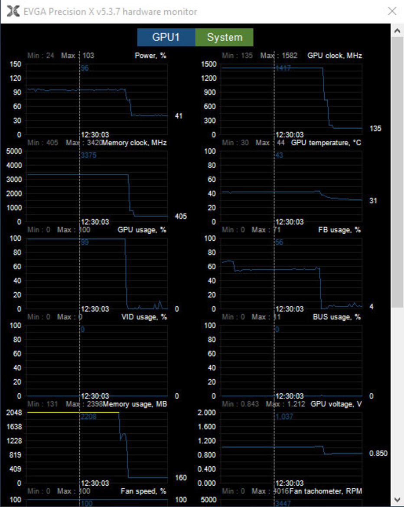This screenshot has width=404, height=507.
Task: Click the 1.037 reading on GPU voltage graph
Action: click(x=284, y=416)
